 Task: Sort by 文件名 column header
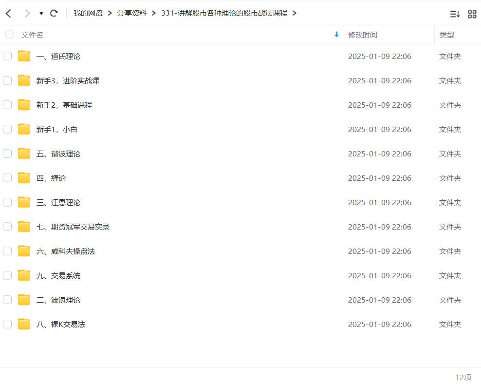tap(32, 35)
